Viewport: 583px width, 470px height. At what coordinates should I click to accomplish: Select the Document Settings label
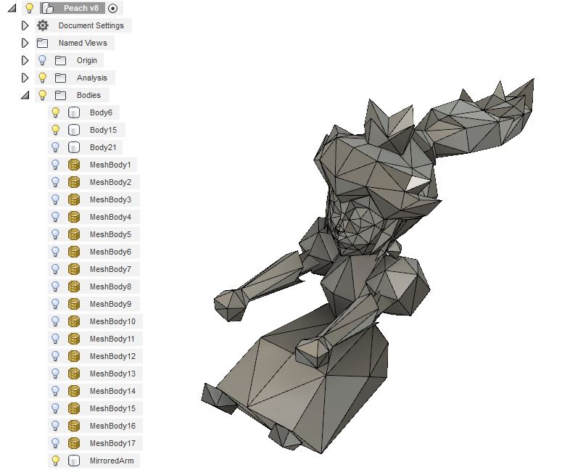tap(91, 25)
